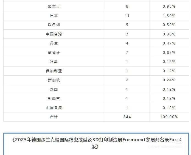This screenshot has height=155, width=191.
Task: Click the '泰国' country cell
Action: [54, 89]
